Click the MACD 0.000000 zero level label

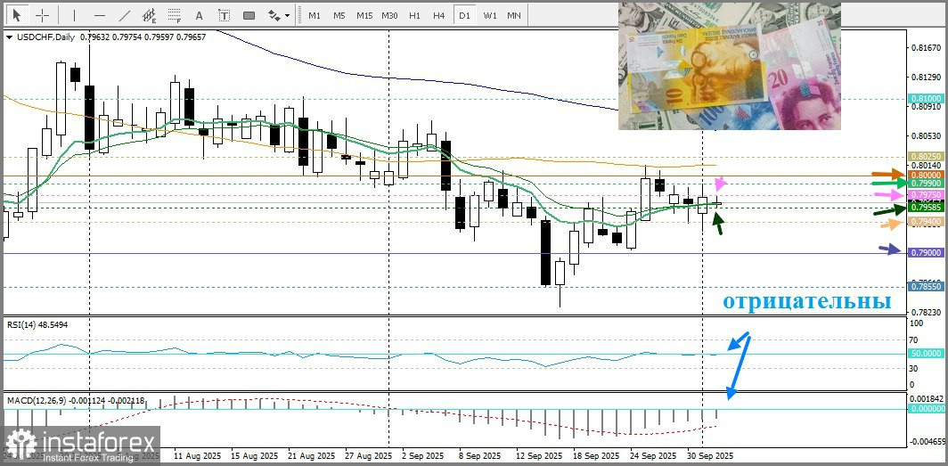coord(926,409)
